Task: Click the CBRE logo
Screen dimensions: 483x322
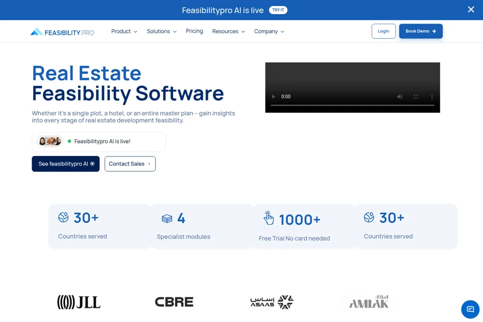Action: pyautogui.click(x=174, y=302)
